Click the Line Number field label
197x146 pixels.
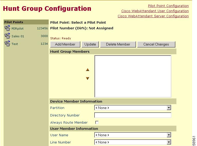[x=61, y=142]
